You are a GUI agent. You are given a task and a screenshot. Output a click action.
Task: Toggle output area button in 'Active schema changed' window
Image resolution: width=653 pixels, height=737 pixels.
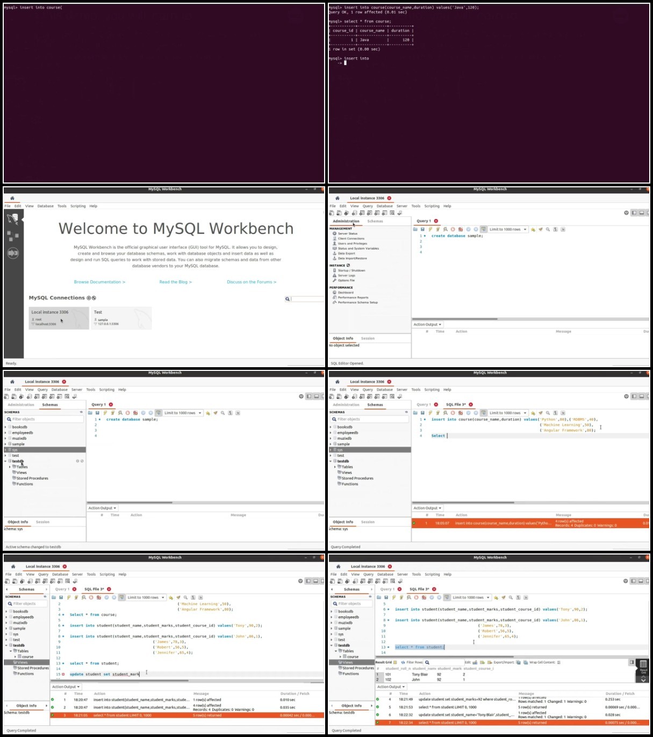tap(316, 396)
